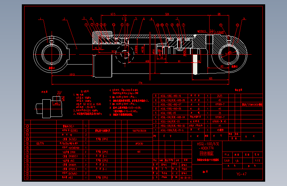This screenshot has height=186, width=287.
Task: Click the top-right dimension "68"
Action: 219,14
